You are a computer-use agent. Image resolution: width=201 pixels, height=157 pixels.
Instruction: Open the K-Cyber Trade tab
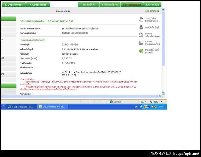[38, 5]
